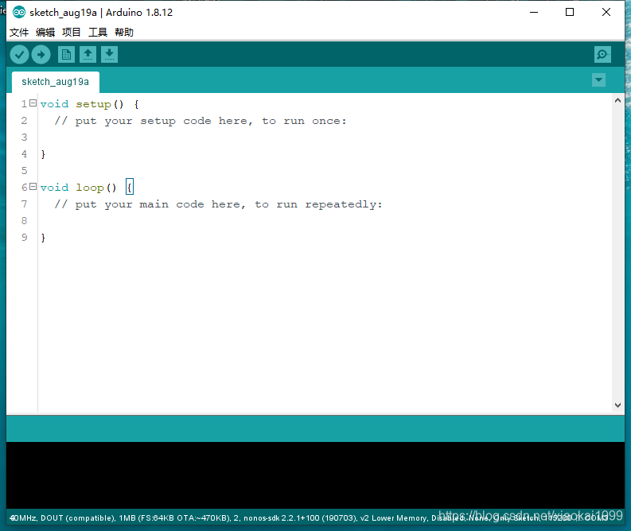This screenshot has height=531, width=631.
Task: Click the Arduino logo in title bar
Action: (18, 13)
